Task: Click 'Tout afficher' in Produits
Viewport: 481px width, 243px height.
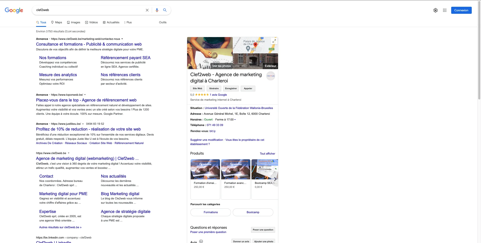Action: coord(267,154)
